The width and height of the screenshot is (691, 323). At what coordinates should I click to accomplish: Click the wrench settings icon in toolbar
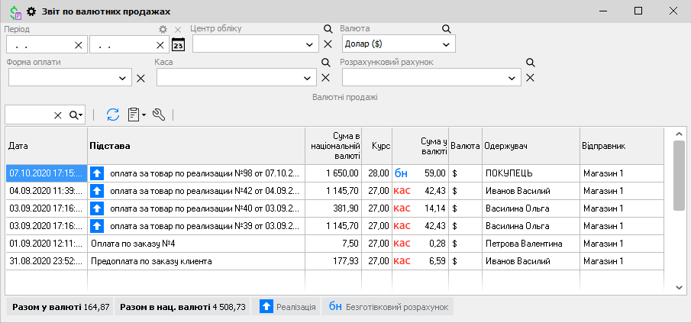159,115
